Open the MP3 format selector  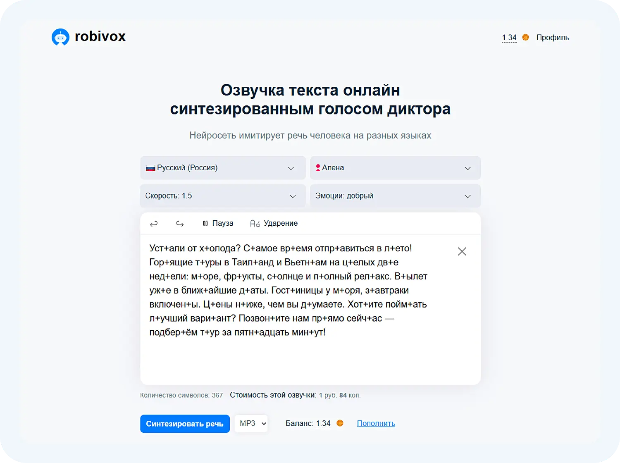[251, 423]
